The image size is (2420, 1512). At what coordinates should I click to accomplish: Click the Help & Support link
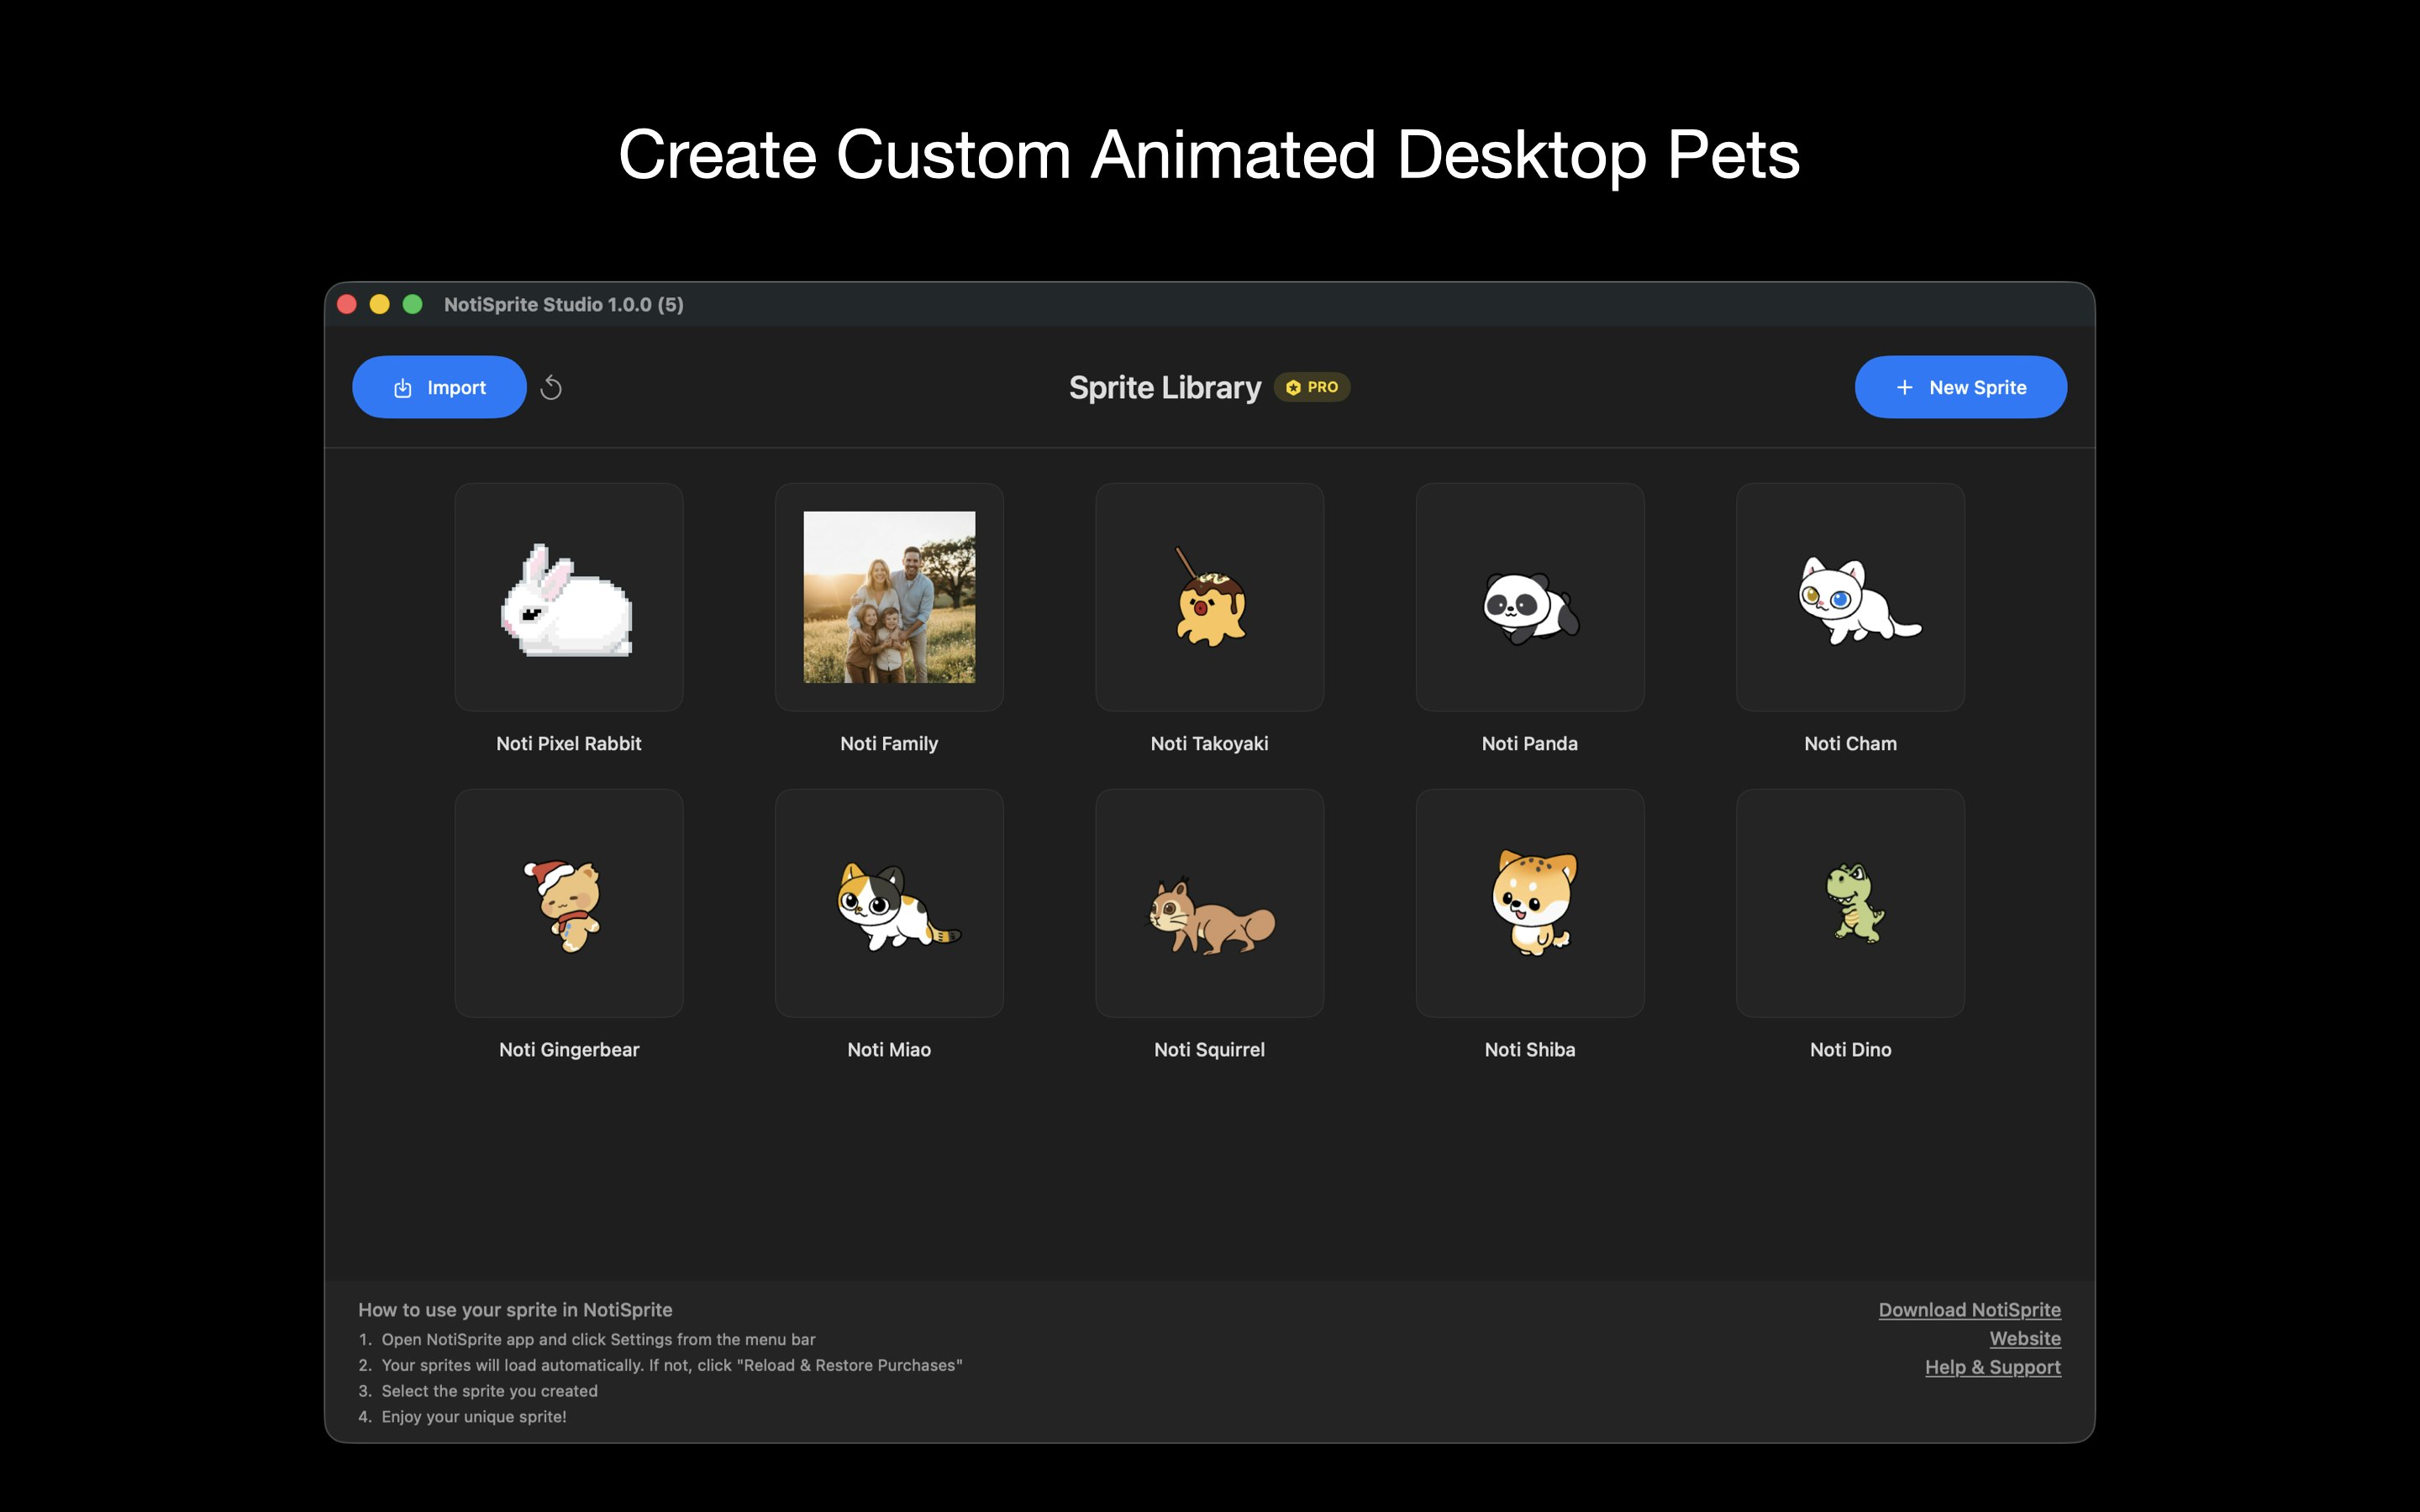[x=1992, y=1366]
